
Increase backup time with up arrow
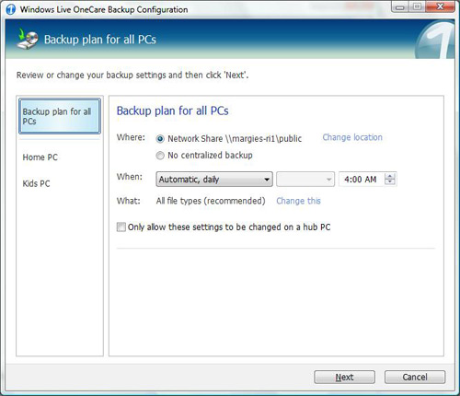(390, 176)
